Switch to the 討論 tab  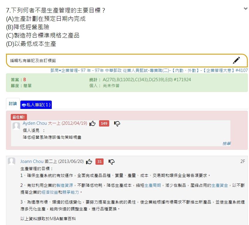pyautogui.click(x=13, y=104)
